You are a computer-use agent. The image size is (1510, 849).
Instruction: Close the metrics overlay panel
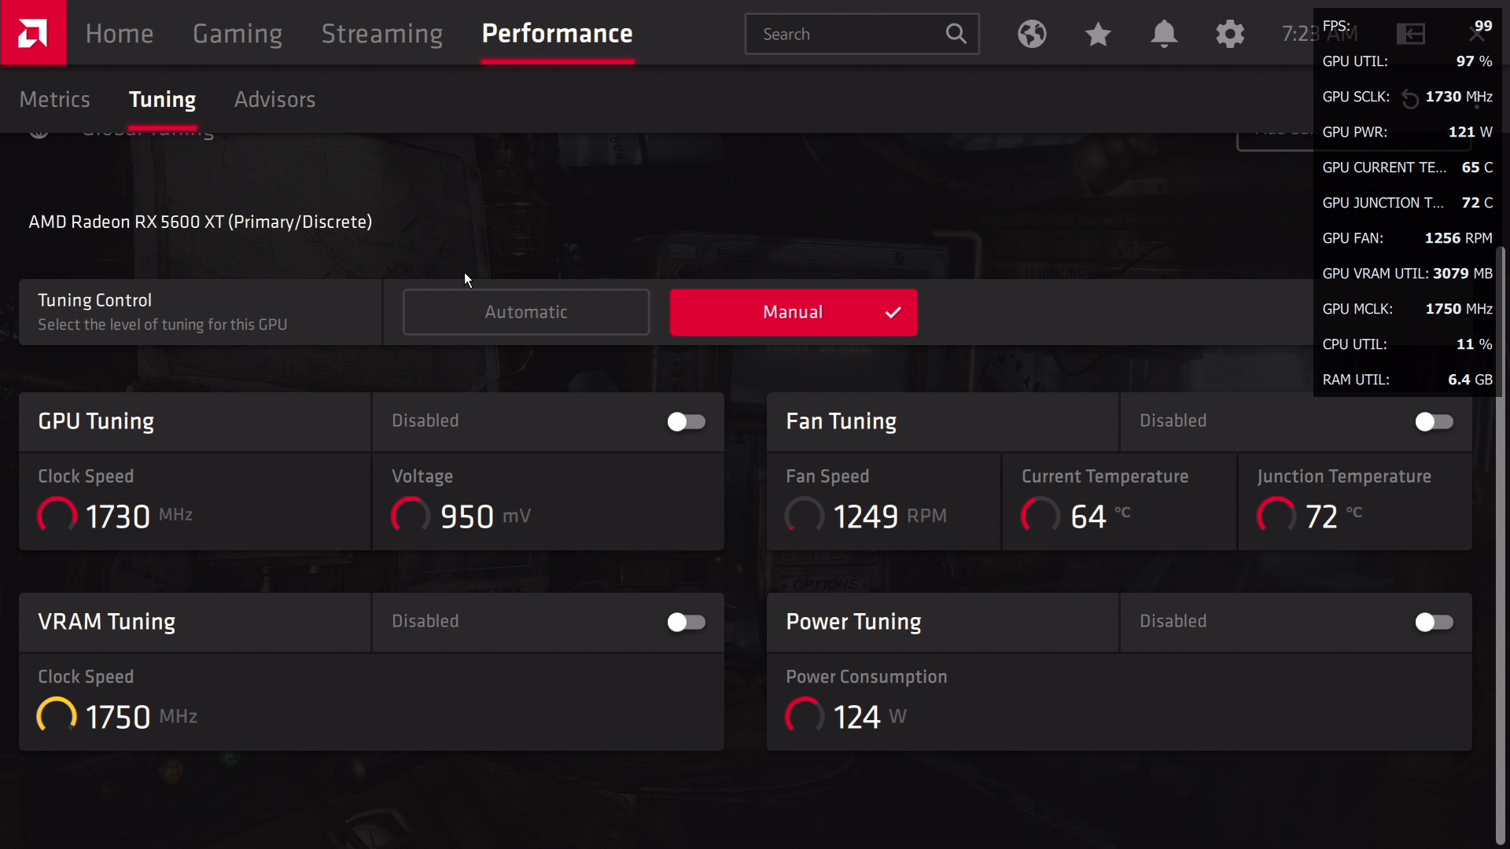click(x=1477, y=34)
